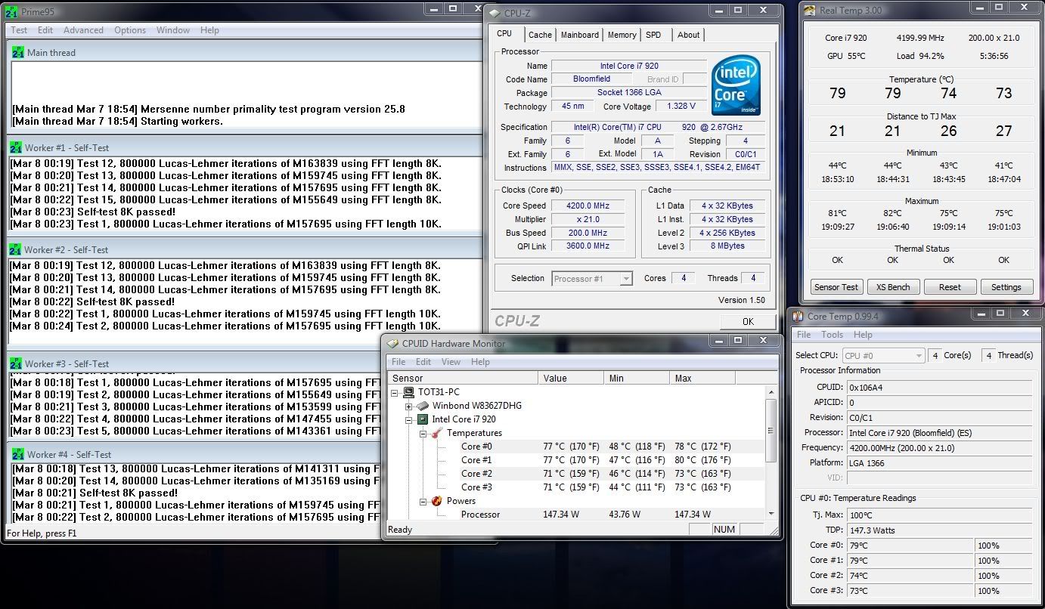Viewport: 1045px width, 609px height.
Task: Switch to the SPD tab in CPU-Z
Action: pyautogui.click(x=653, y=35)
